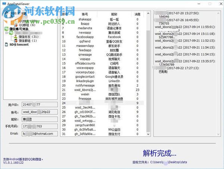Collapse the blurred WeChat account tree node
This screenshot has height=169, width=224.
[x=7, y=33]
